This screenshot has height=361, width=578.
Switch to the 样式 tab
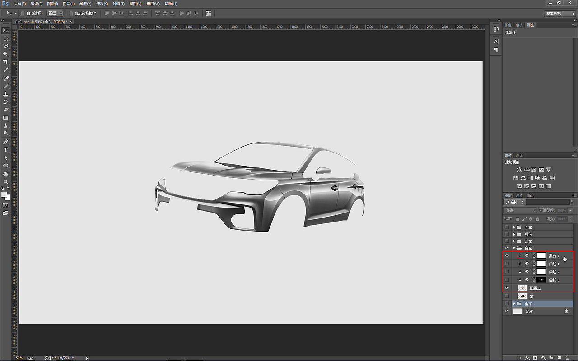(x=519, y=156)
